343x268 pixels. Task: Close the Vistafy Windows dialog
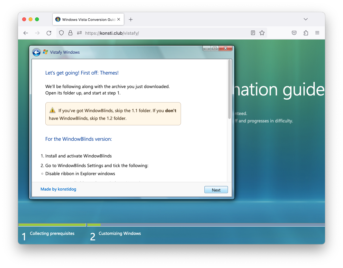coord(226,48)
